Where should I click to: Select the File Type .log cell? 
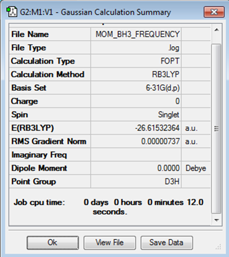[x=136, y=47]
